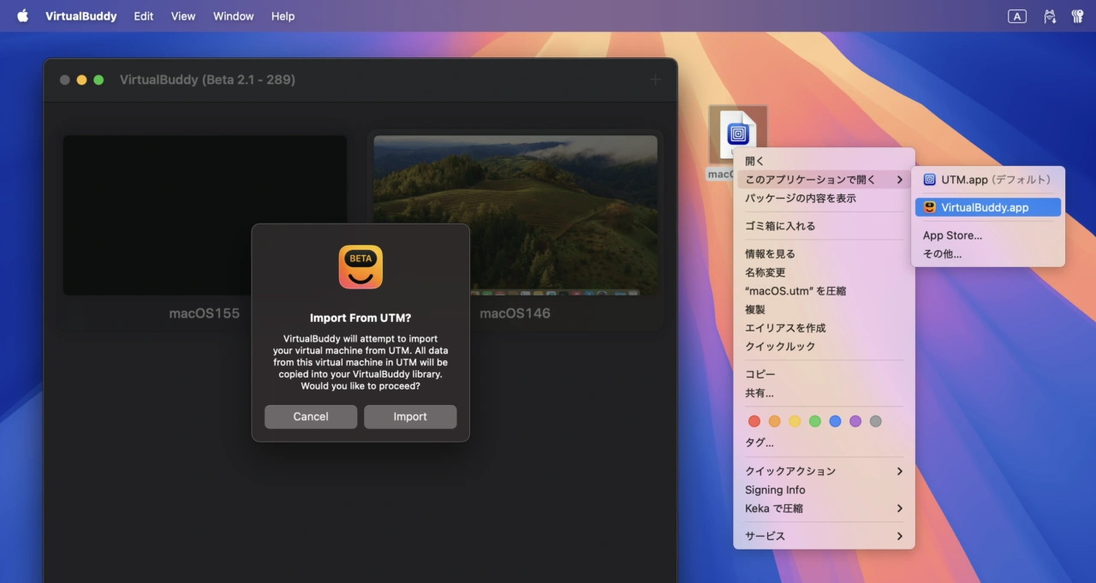
Task: Open the Window menu in the menu bar
Action: pos(233,16)
